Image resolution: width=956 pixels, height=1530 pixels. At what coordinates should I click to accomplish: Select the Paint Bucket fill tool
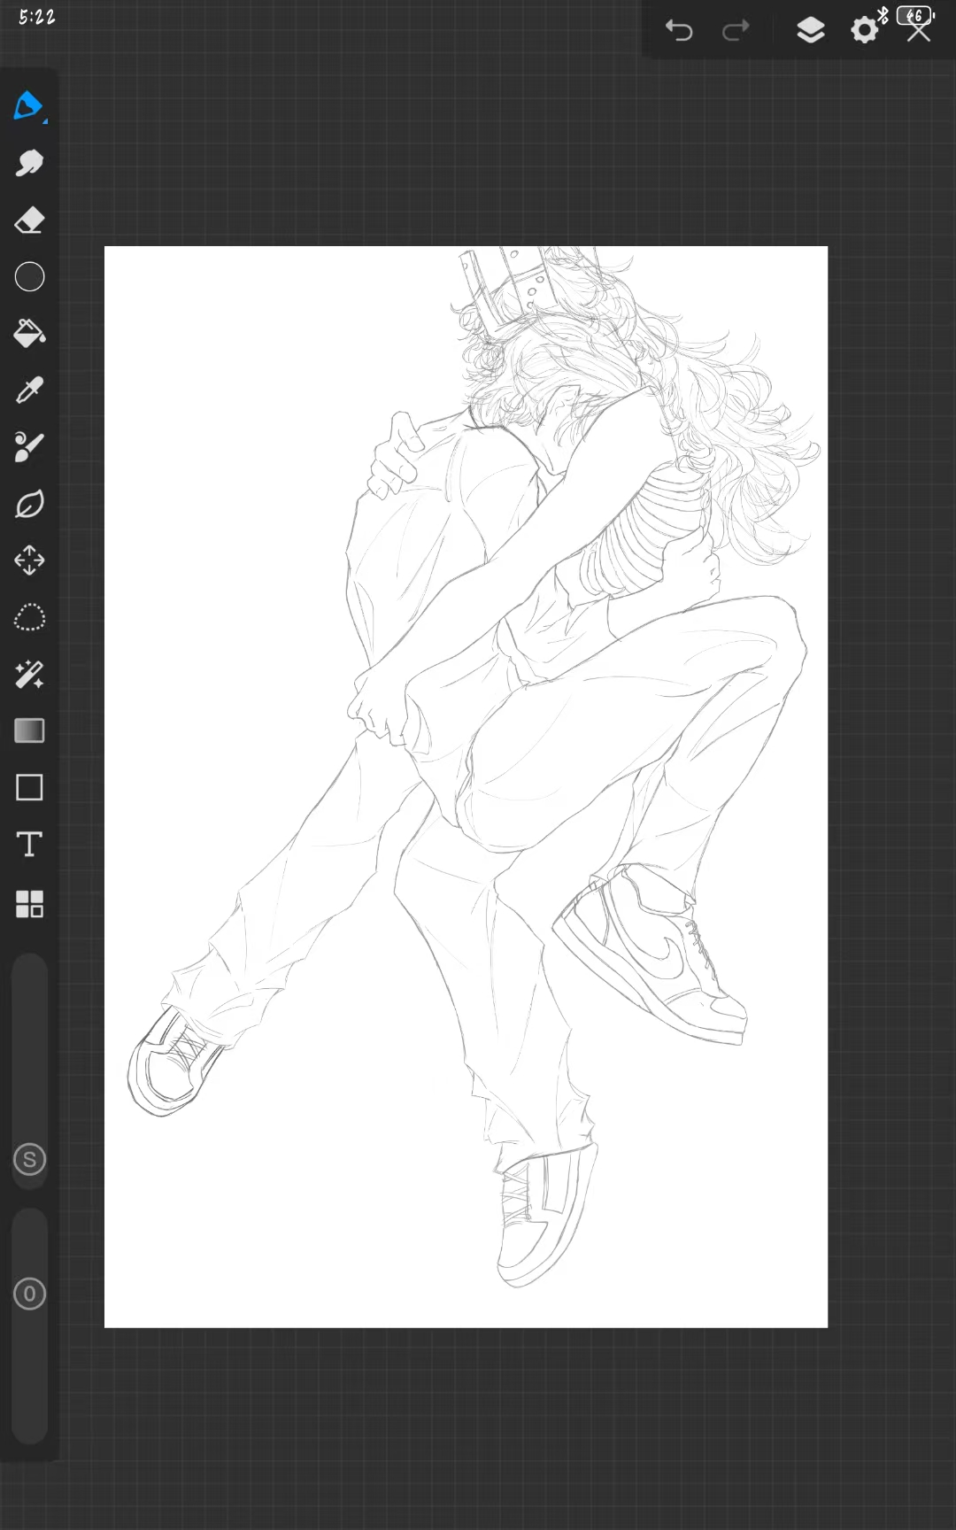[x=29, y=334]
